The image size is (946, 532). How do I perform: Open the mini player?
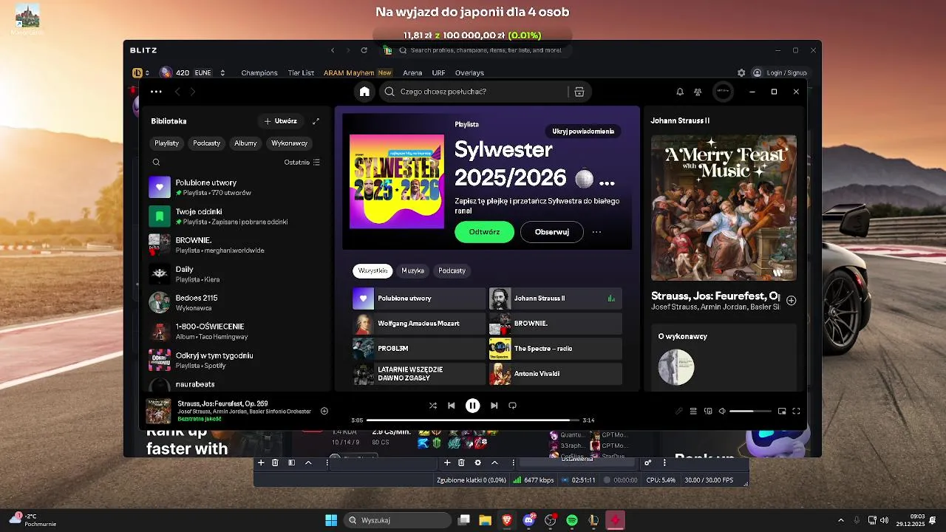(x=782, y=412)
